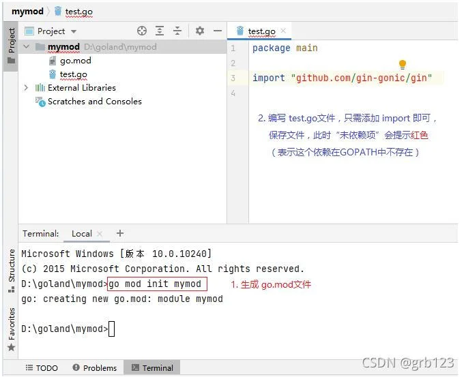This screenshot has height=377, width=464.
Task: Click the Scratches and Consoles icon
Action: pos(40,102)
